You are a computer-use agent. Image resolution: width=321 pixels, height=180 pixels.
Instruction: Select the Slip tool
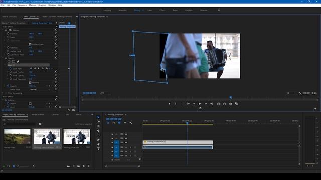click(x=98, y=135)
